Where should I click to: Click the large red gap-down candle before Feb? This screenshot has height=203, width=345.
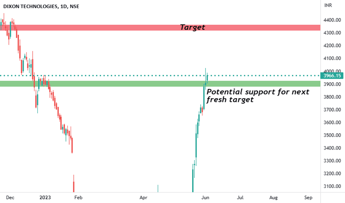click(x=74, y=184)
